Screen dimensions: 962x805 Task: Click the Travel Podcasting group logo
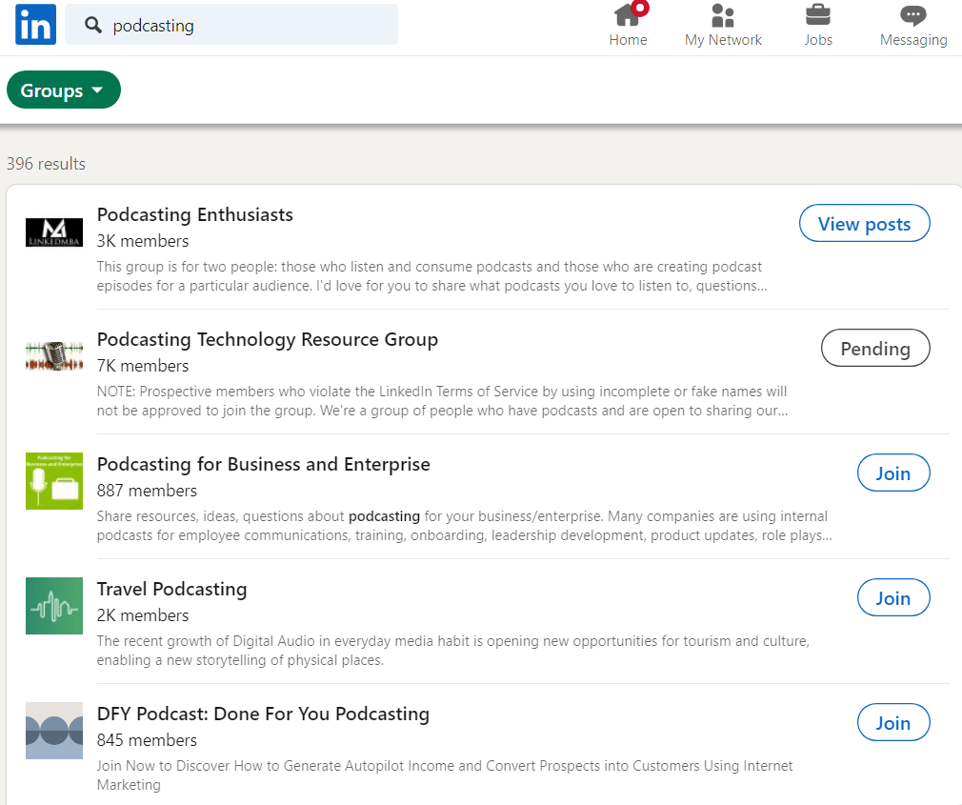point(54,606)
